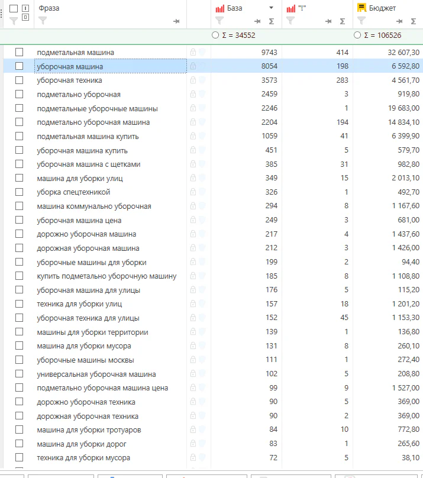Click shield icon in подметальная машина купить row
The height and width of the screenshot is (478, 423).
point(202,136)
